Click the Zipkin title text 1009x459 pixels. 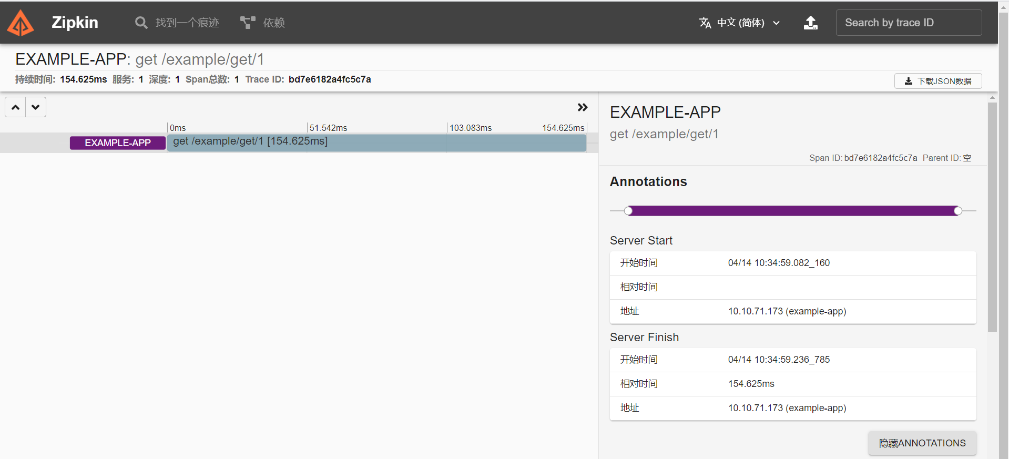point(75,23)
